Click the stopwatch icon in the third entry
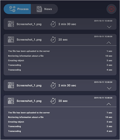The width and height of the screenshot is (120, 140). pyautogui.click(x=53, y=85)
